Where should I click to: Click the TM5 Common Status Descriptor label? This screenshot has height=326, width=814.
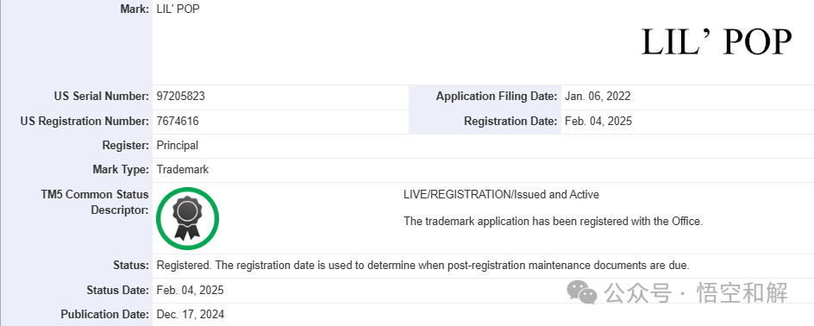[95, 202]
